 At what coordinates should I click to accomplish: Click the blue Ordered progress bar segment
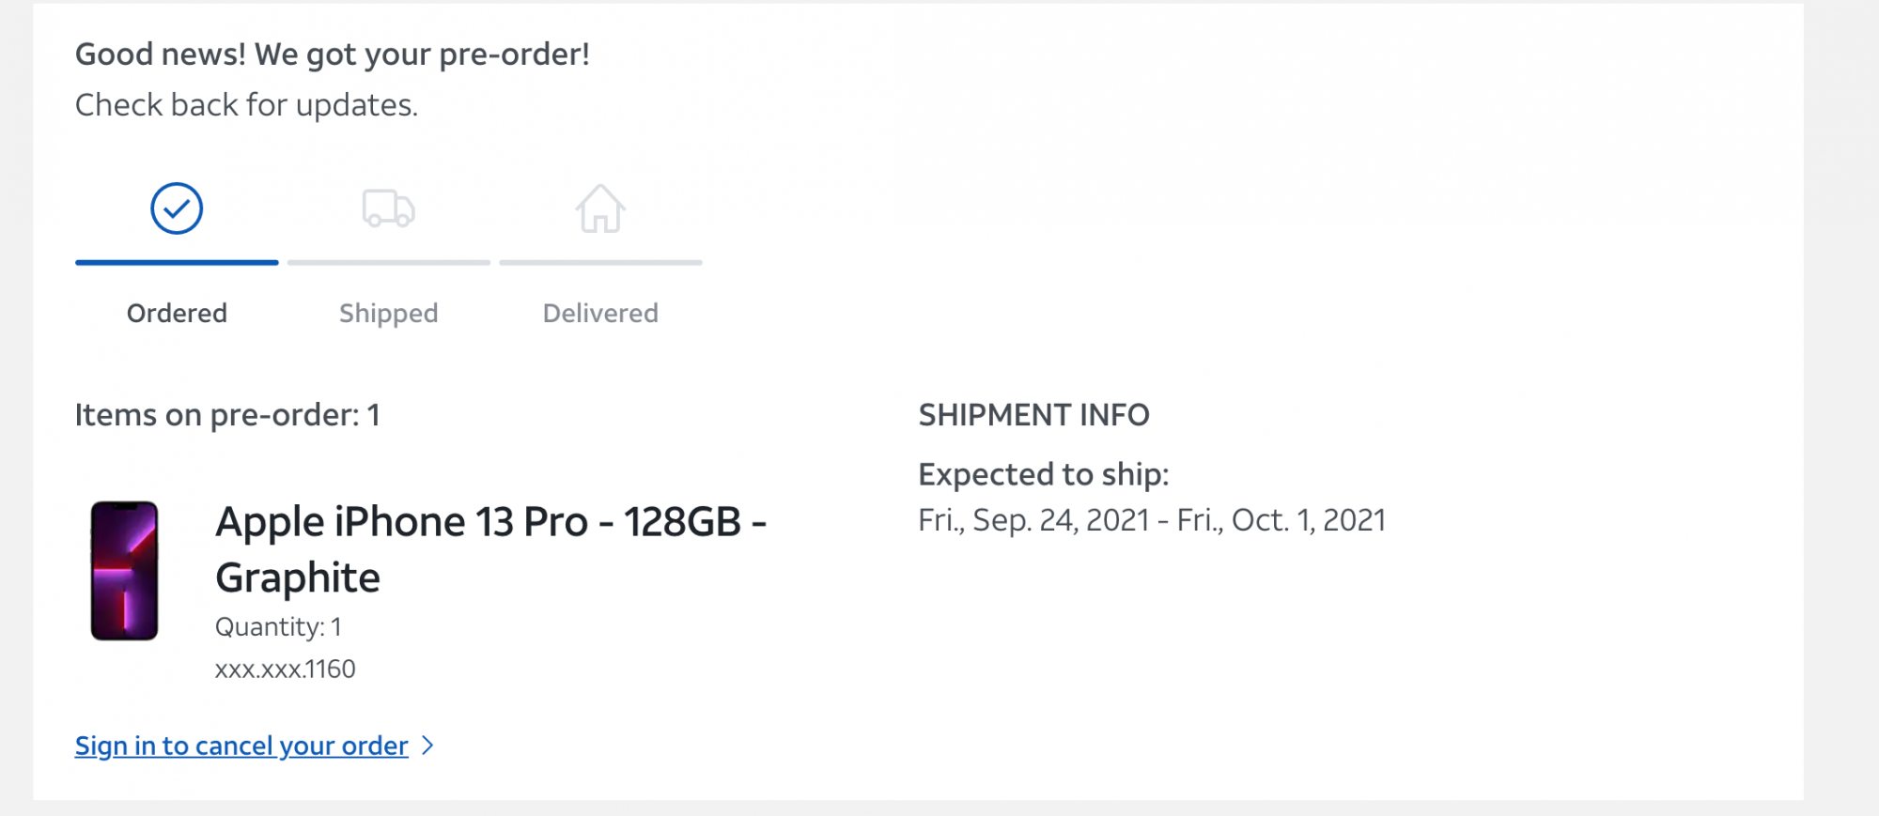tap(177, 263)
